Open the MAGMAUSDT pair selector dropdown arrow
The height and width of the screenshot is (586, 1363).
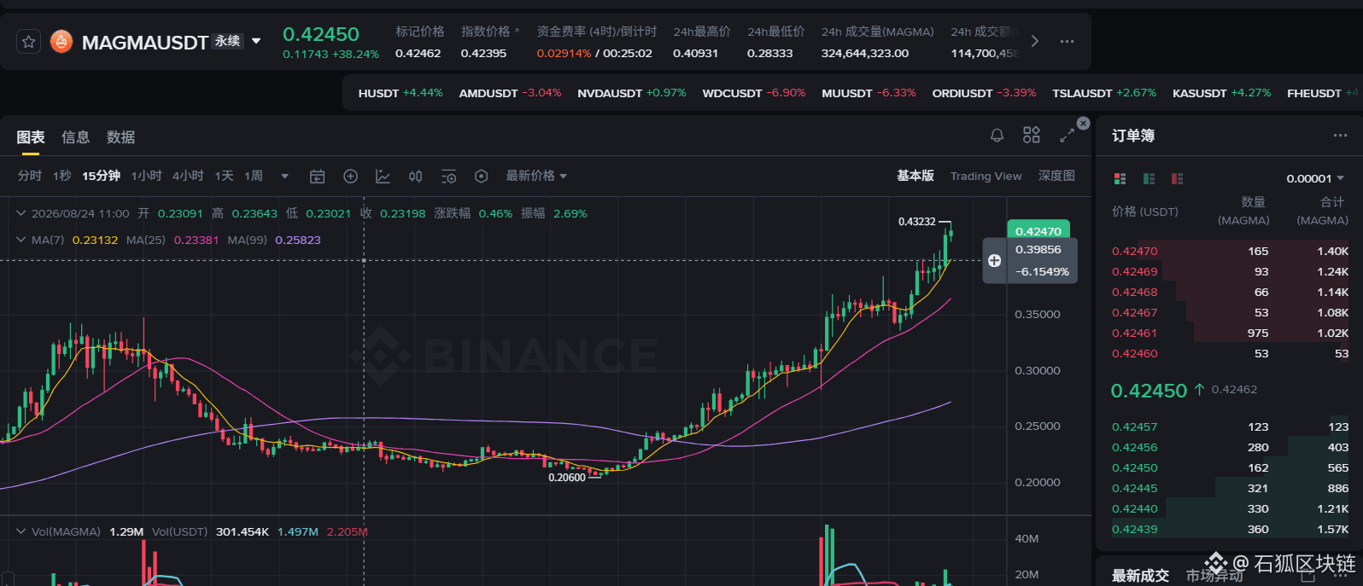(x=256, y=41)
